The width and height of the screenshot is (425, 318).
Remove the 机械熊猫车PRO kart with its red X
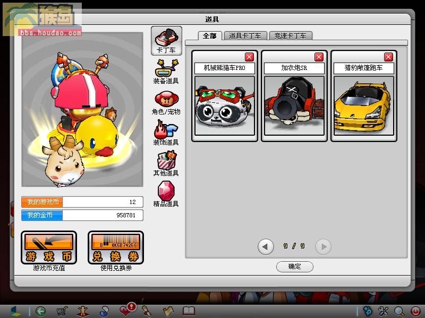click(249, 57)
